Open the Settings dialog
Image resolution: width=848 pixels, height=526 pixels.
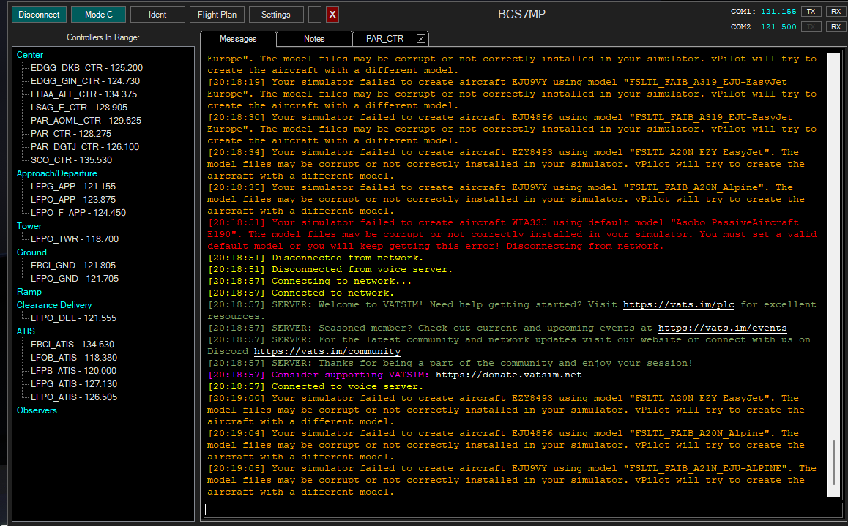(275, 15)
